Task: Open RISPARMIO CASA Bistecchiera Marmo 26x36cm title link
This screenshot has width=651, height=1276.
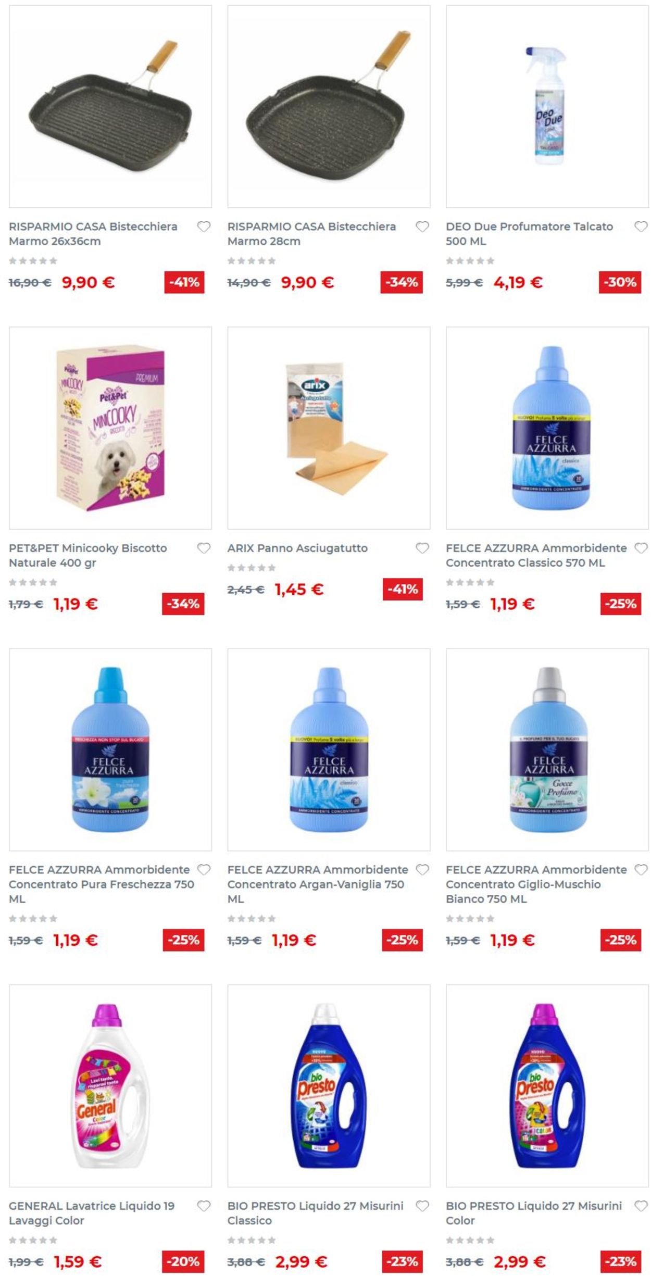Action: click(x=93, y=234)
